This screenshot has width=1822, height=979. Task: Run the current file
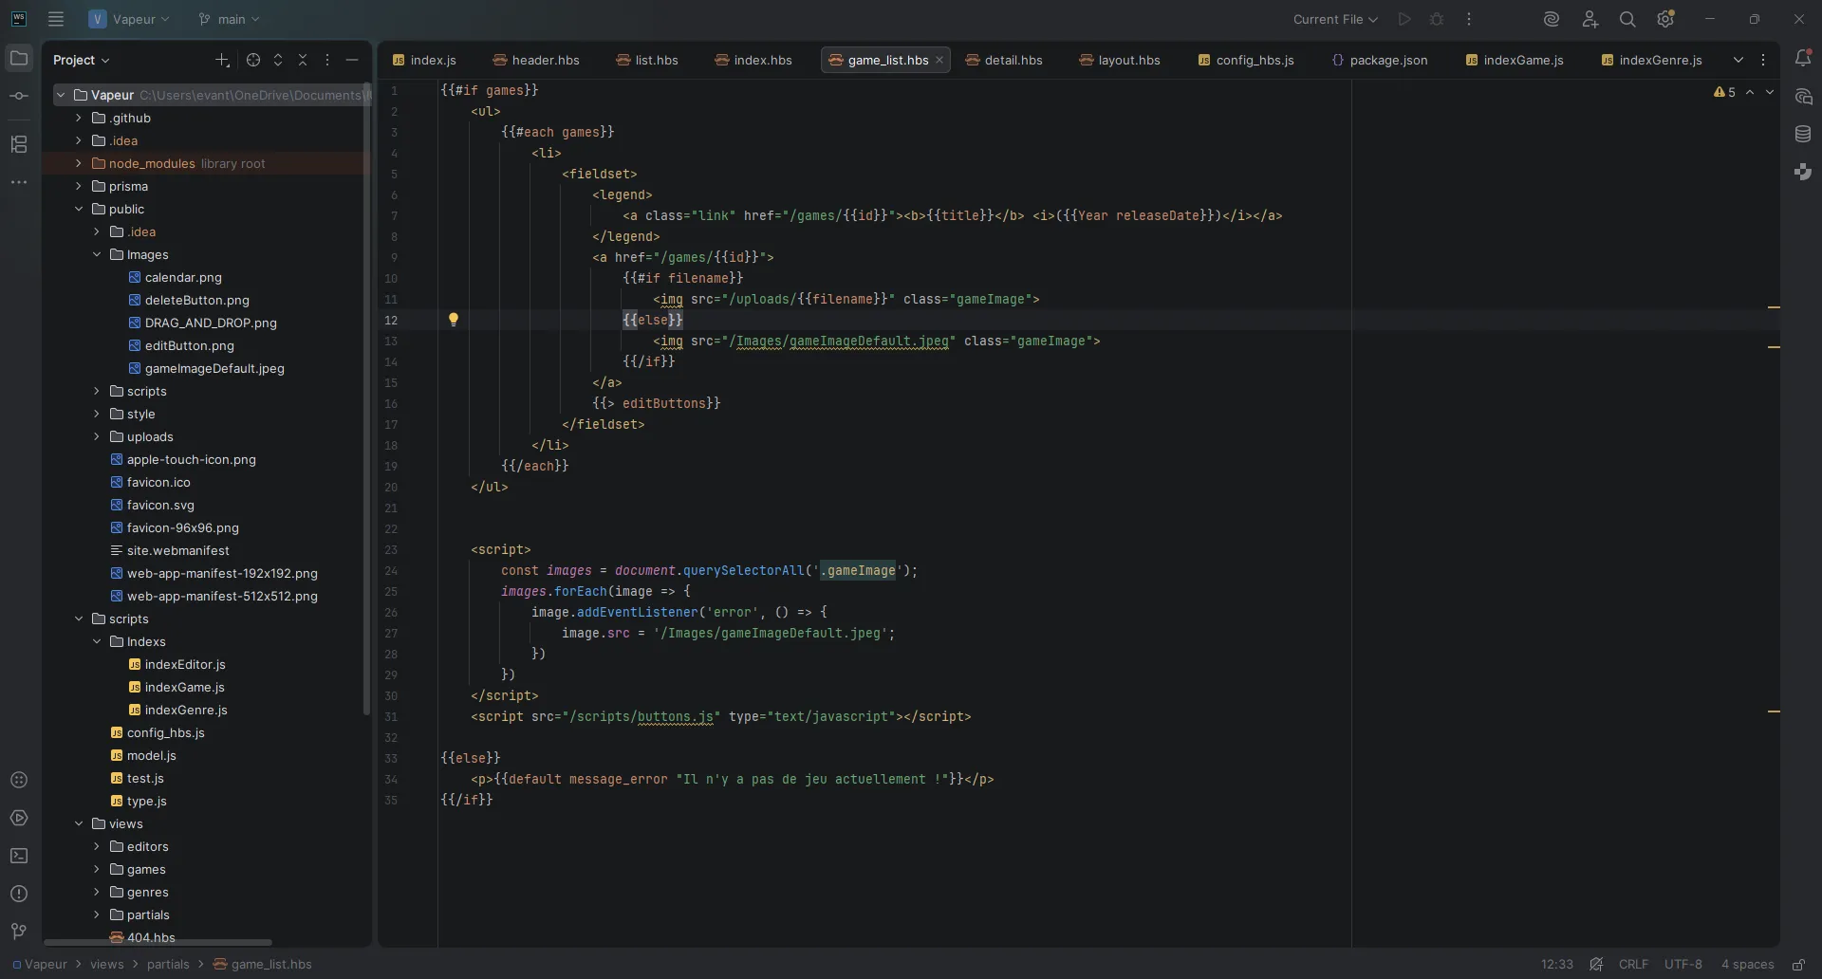coord(1404,19)
